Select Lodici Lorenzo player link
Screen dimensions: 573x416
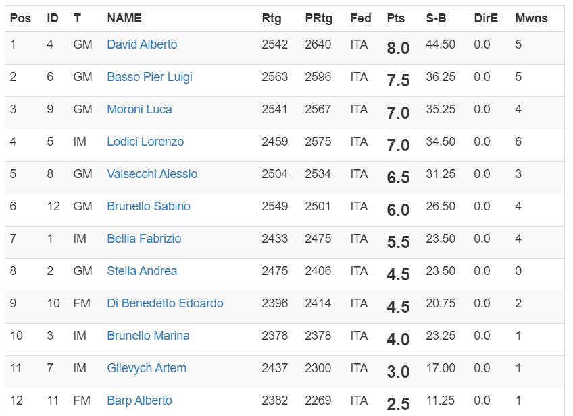(x=145, y=142)
